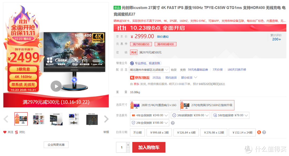289x156 pixels.
Task: Click the 59元免基础运费 link
Action: tap(198, 70)
